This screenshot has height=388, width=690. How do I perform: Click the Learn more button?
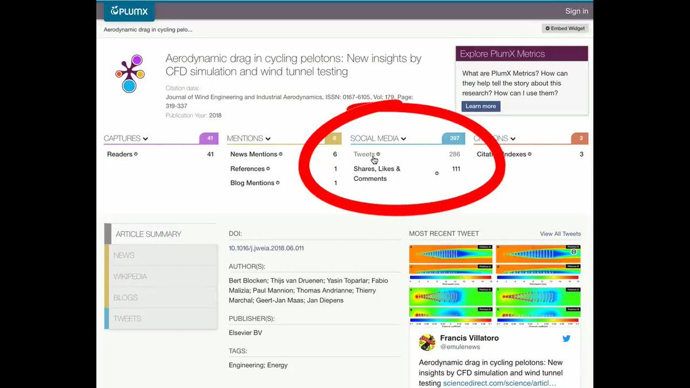point(481,106)
